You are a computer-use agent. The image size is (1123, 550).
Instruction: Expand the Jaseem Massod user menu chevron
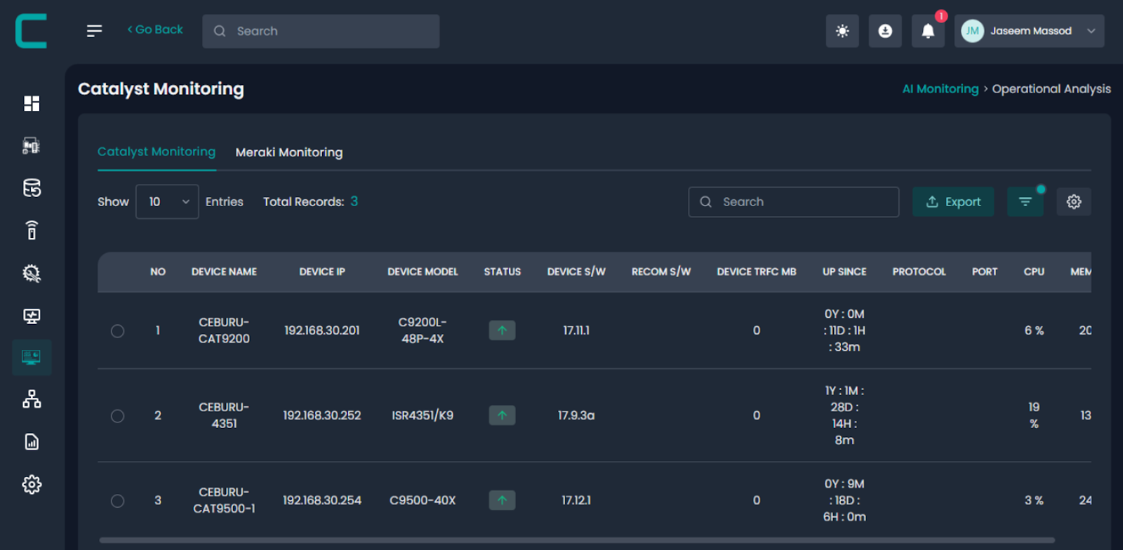[1091, 31]
